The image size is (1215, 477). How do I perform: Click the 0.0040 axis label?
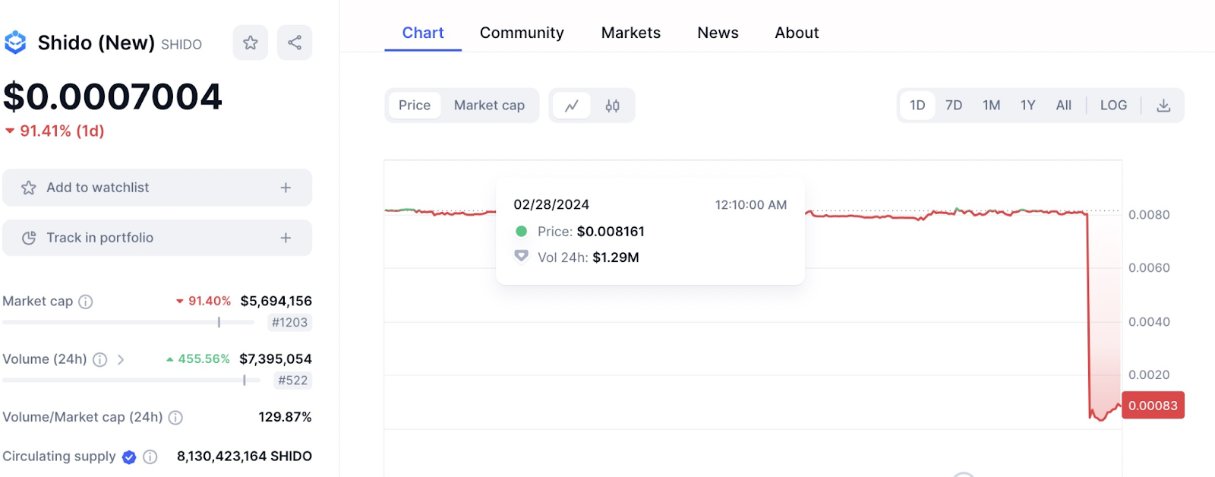tap(1149, 322)
